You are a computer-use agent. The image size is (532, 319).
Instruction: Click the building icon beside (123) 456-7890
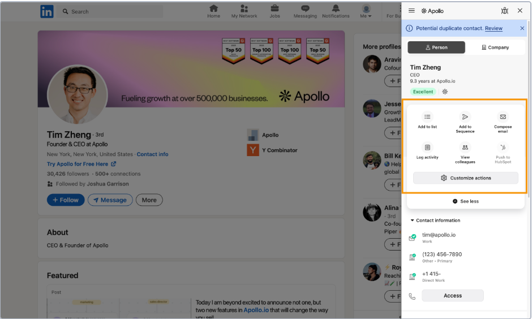(x=412, y=257)
